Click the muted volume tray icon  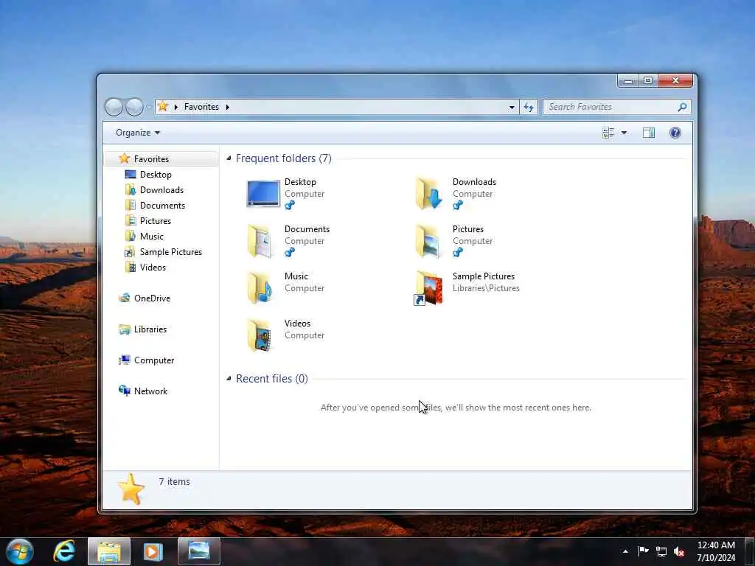coord(679,551)
